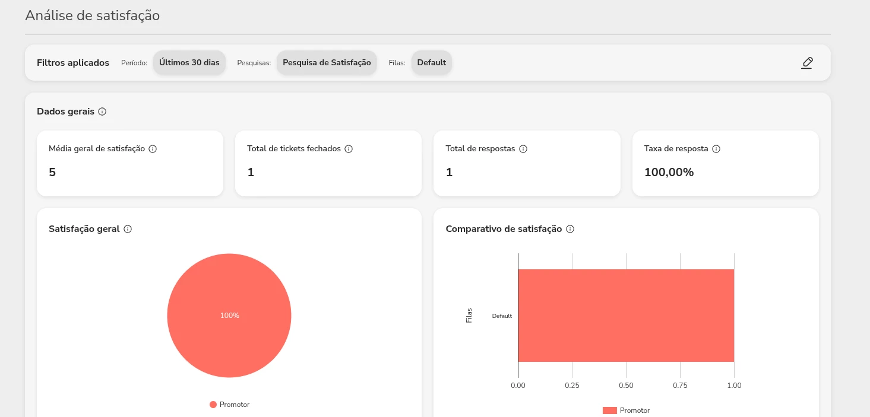The image size is (870, 417).
Task: Click the Dados gerais heading
Action: coord(65,112)
